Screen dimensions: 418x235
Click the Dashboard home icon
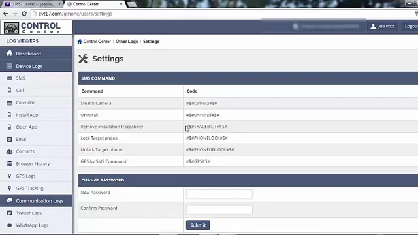click(x=9, y=54)
